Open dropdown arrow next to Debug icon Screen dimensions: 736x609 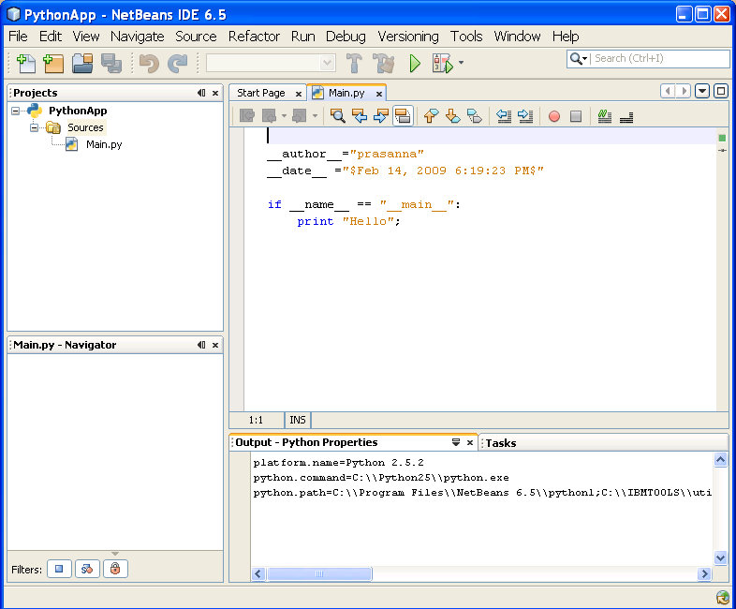(461, 63)
